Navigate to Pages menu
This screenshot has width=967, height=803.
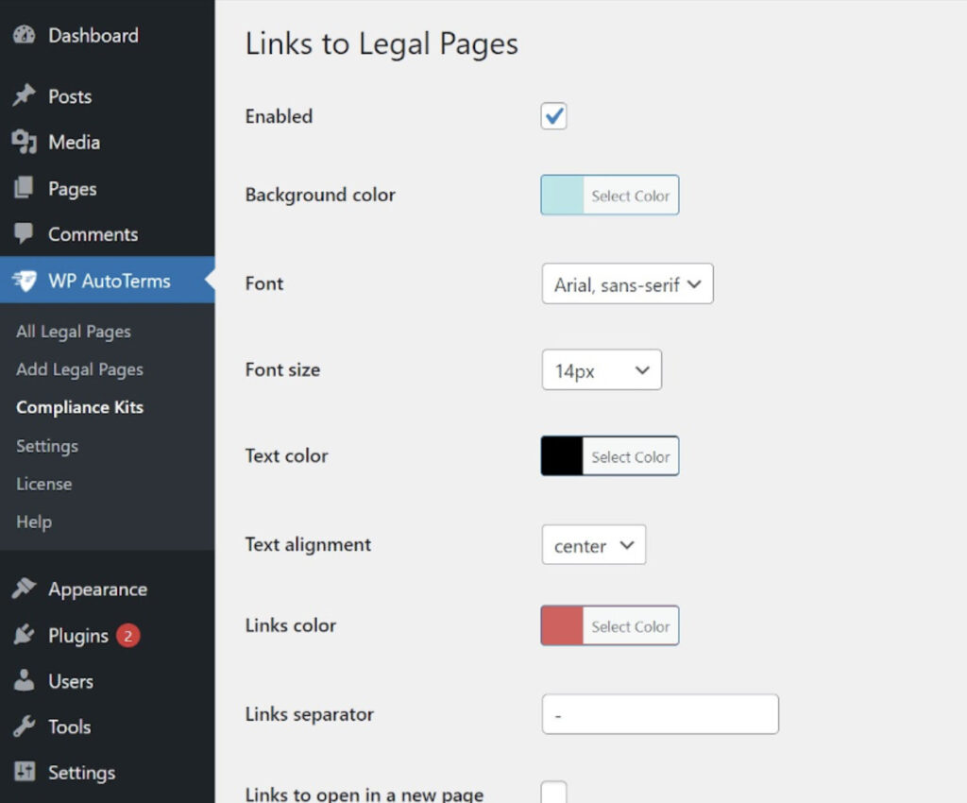[x=72, y=189]
